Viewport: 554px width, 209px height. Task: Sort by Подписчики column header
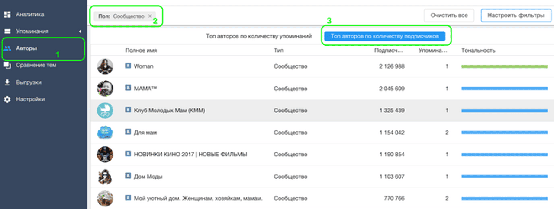coord(389,51)
